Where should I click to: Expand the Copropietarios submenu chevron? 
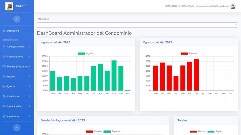tap(30, 56)
